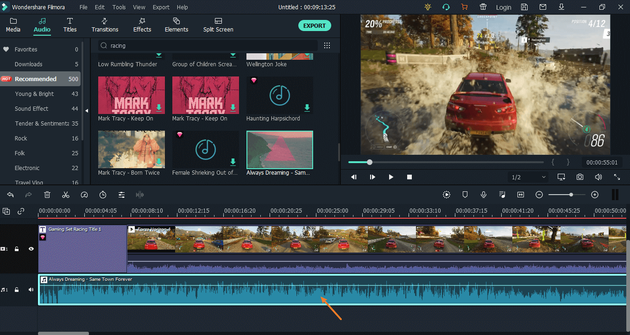This screenshot has width=630, height=335.
Task: Click the preview volume speaker icon
Action: click(x=598, y=177)
